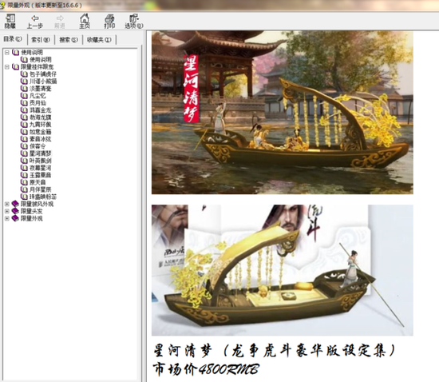Viewport: 439px width, 382px height.
Task: Click the open book icon beside 限量挂件
Action: tap(15, 66)
